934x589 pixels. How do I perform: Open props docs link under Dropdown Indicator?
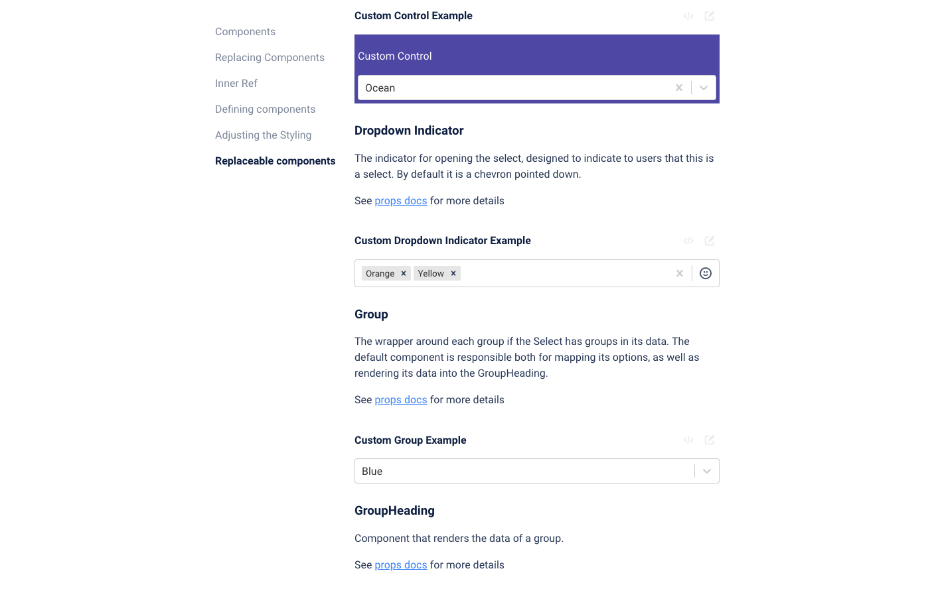401,201
